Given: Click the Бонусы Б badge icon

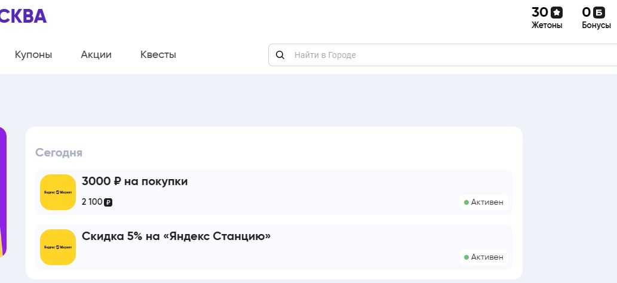Looking at the screenshot, I should (598, 13).
